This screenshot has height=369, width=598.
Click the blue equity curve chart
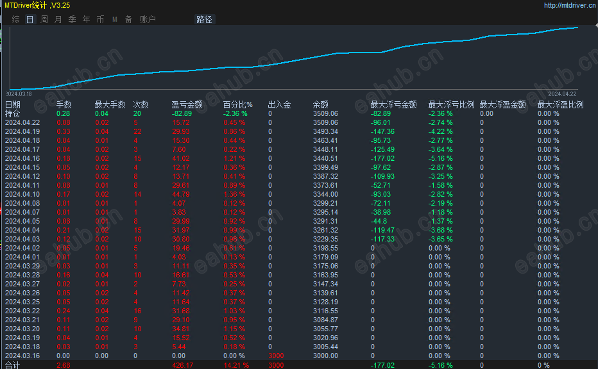[294, 58]
